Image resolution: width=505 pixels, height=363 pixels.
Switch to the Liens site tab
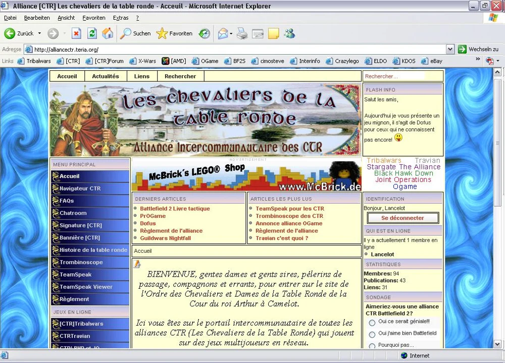point(142,76)
